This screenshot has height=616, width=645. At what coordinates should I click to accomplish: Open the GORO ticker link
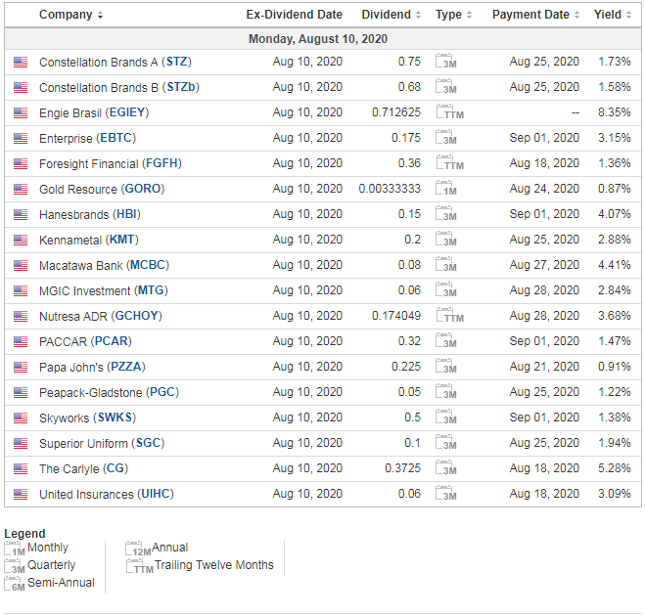tap(142, 189)
